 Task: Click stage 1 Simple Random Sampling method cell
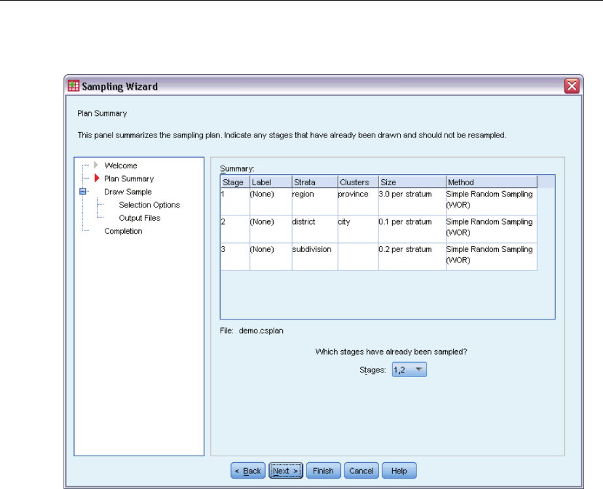[x=492, y=202]
